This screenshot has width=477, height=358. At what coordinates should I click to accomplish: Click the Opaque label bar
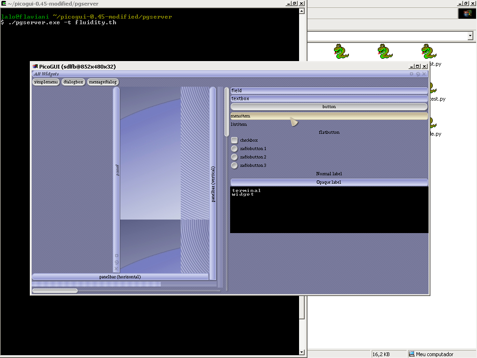point(329,182)
